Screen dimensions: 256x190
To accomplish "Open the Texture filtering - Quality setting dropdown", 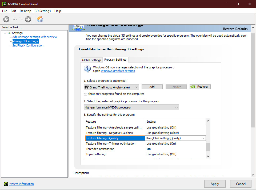I will pos(203,138).
